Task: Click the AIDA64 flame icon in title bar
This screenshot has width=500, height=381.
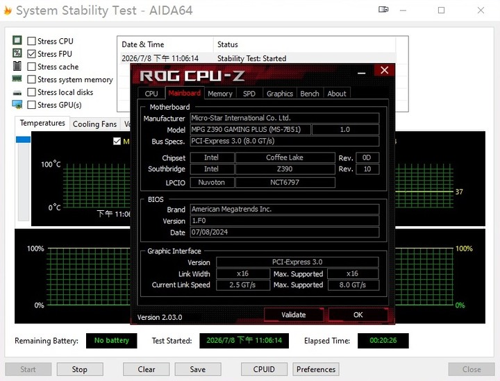Action: click(x=8, y=10)
